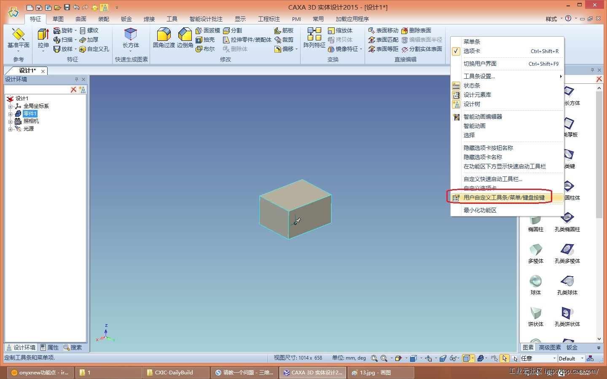Insert a 长方体 box from the ribbon

coord(131,38)
